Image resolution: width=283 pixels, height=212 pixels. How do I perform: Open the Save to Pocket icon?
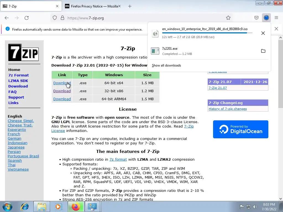click(x=256, y=18)
